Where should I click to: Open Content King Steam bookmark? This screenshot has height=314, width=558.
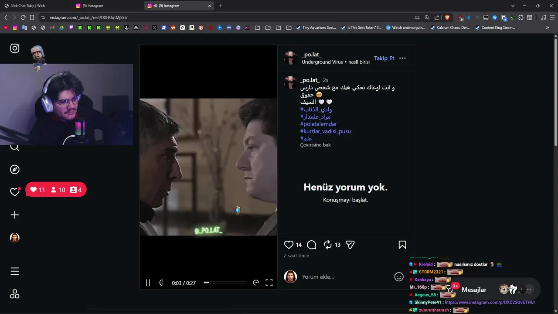495,27
